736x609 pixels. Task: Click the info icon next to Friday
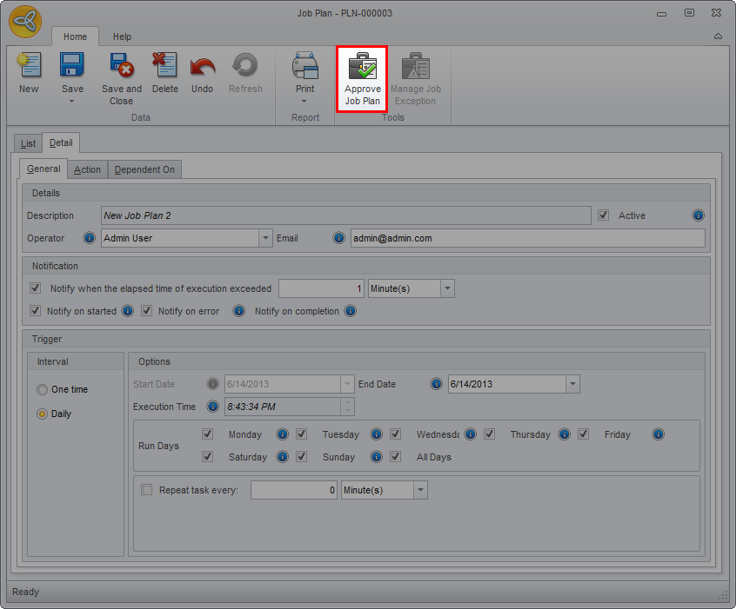click(x=658, y=434)
